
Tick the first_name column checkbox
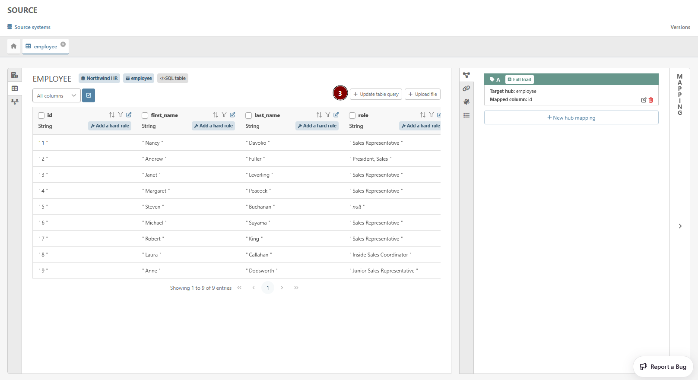[x=145, y=115]
